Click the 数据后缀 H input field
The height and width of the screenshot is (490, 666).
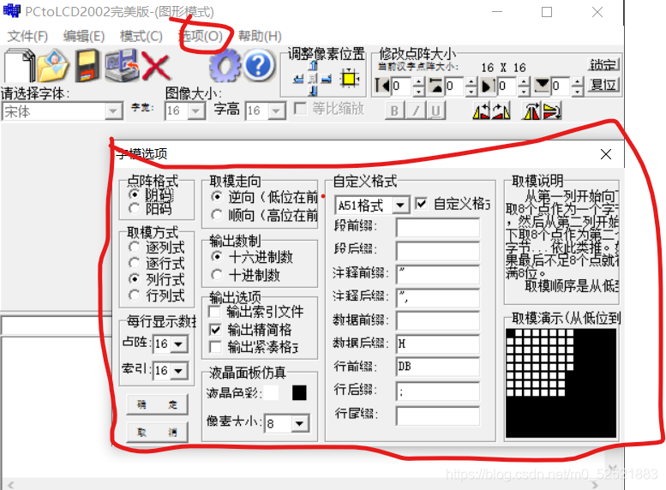coord(437,344)
